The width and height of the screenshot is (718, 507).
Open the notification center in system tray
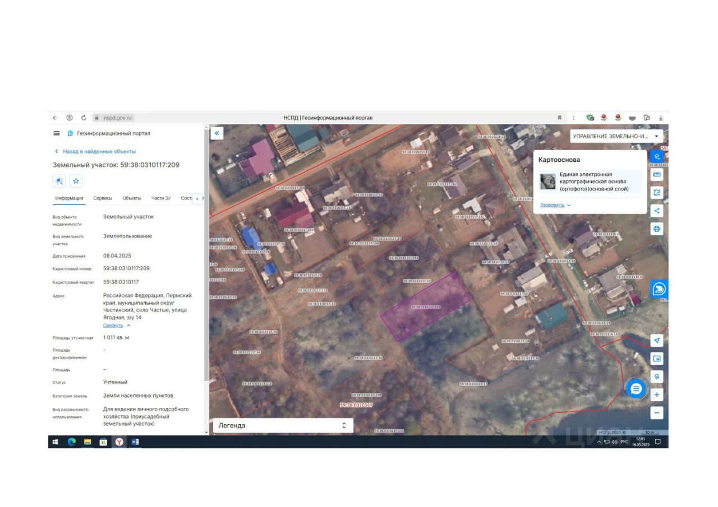(x=658, y=442)
